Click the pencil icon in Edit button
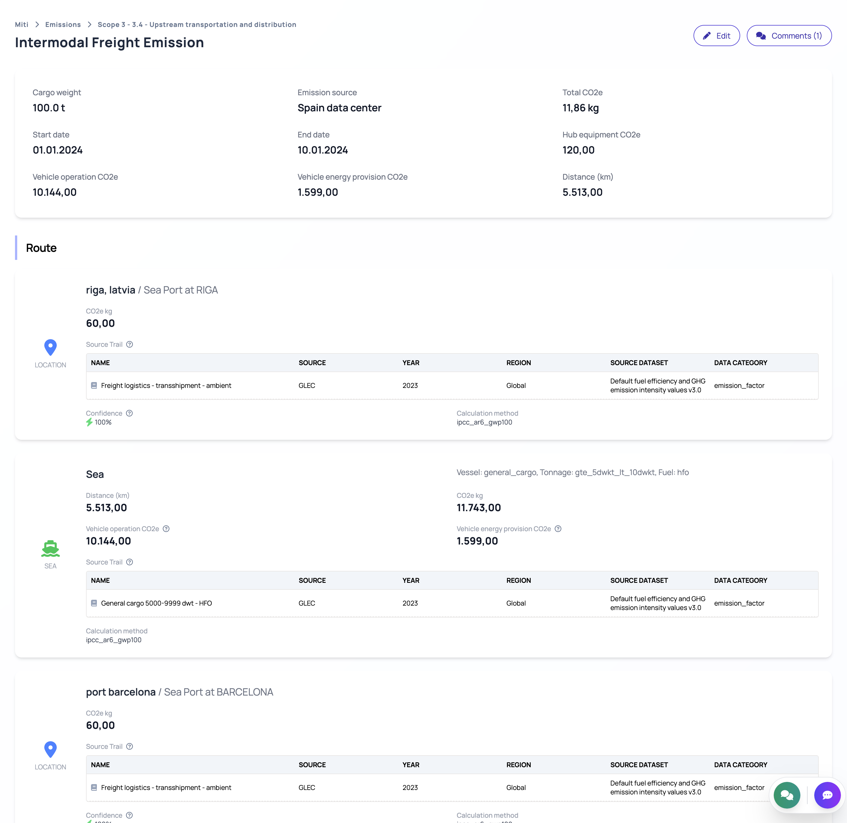The height and width of the screenshot is (823, 847). pyautogui.click(x=707, y=36)
